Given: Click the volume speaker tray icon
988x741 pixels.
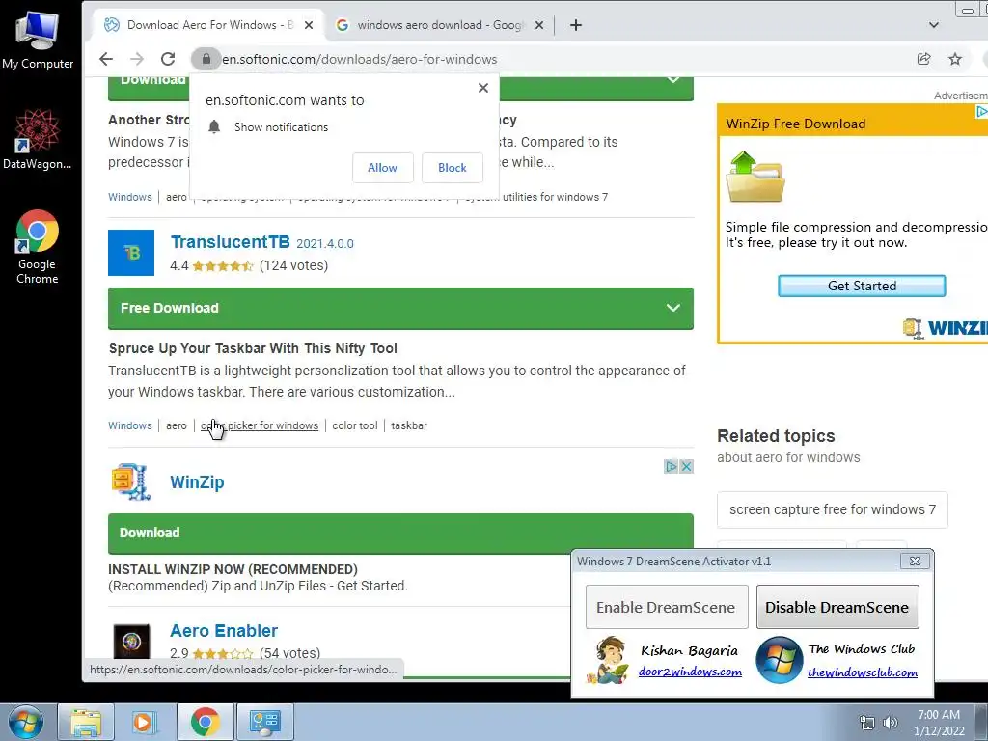Looking at the screenshot, I should click(x=891, y=723).
